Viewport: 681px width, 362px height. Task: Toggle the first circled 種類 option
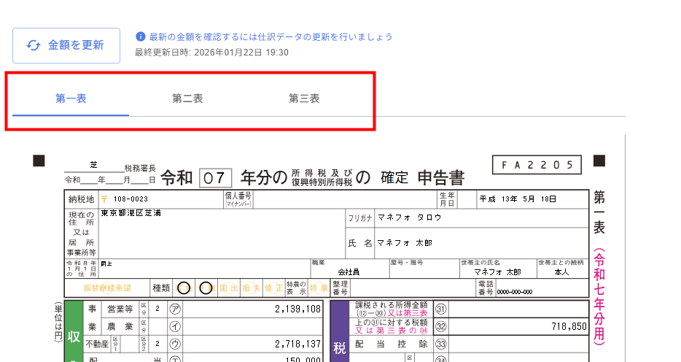(x=184, y=288)
